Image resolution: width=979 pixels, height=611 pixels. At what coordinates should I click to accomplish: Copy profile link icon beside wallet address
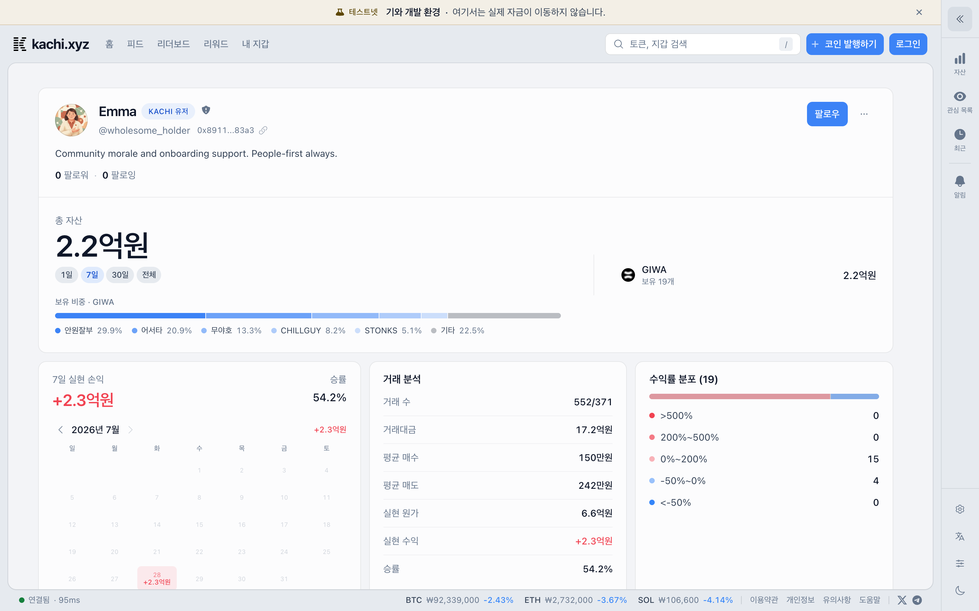[x=263, y=130]
